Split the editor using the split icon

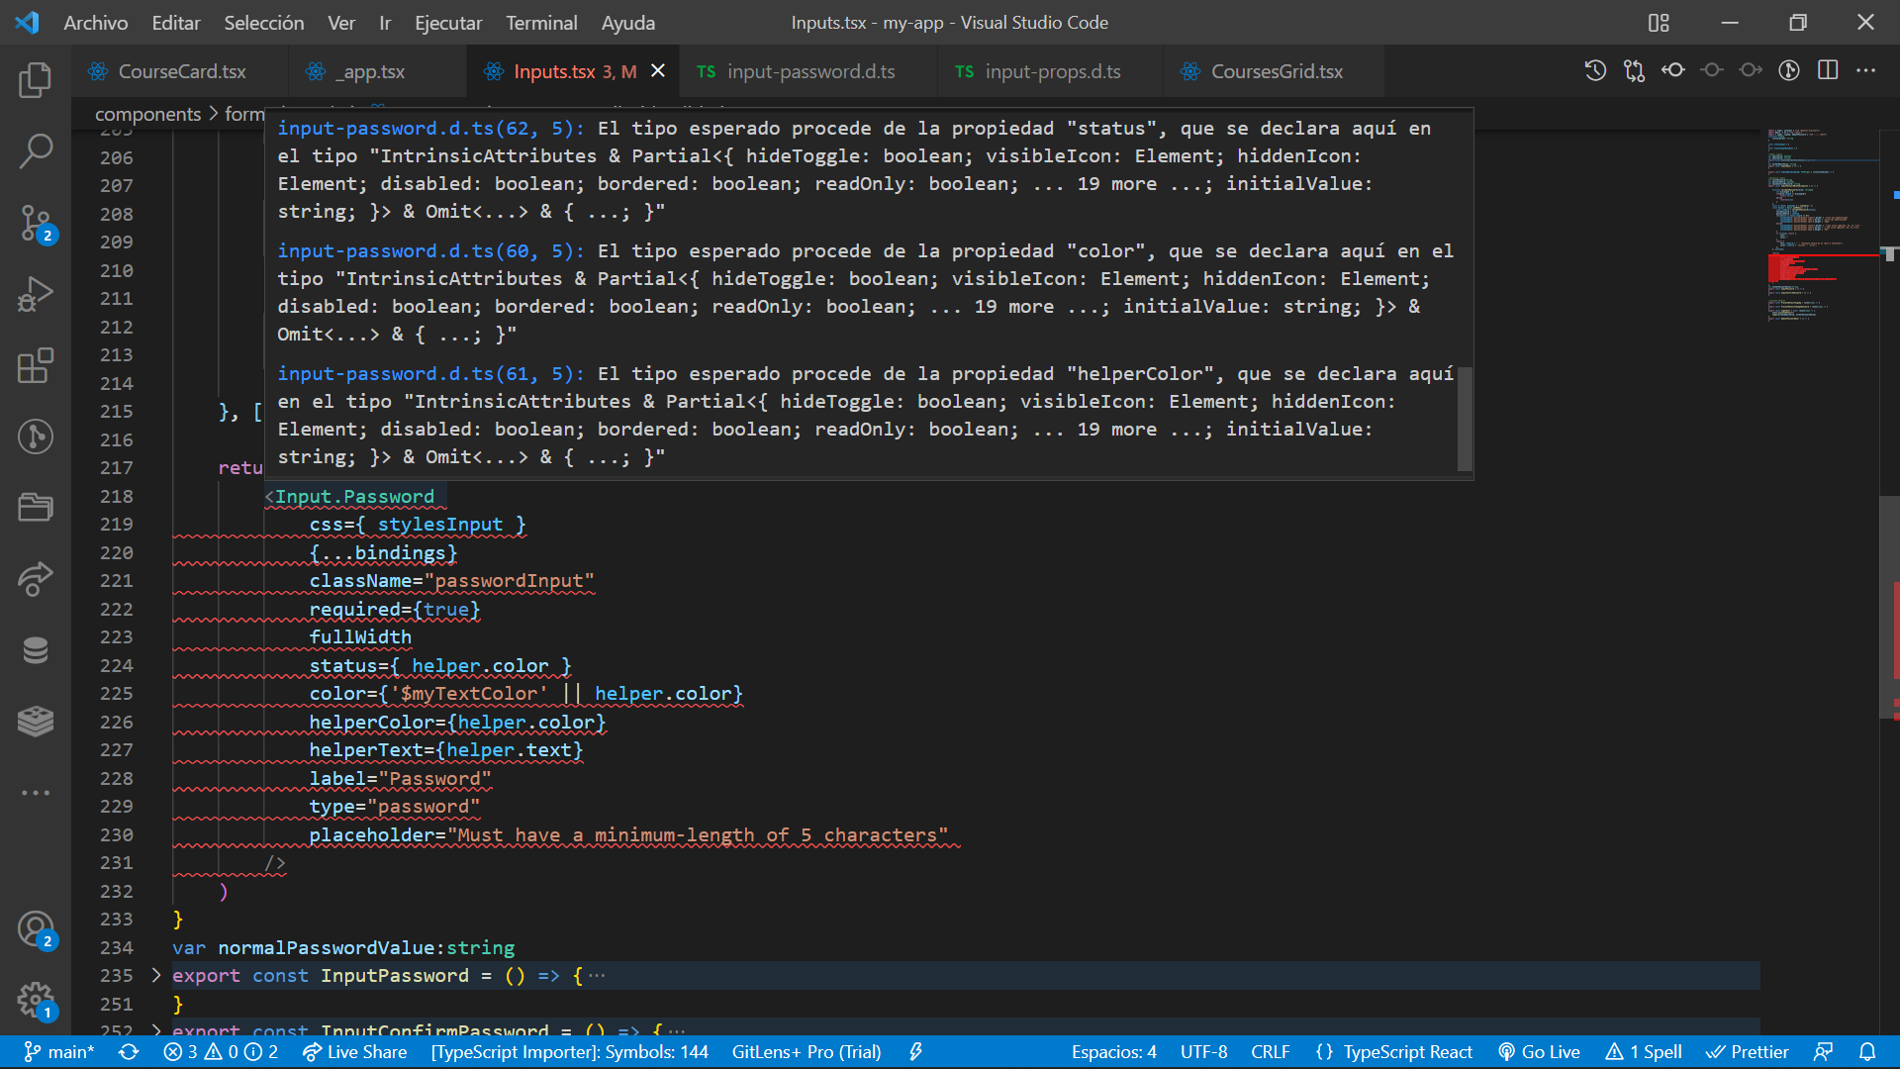pos(1827,70)
